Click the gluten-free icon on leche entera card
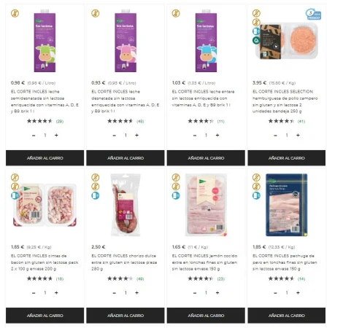This screenshot has height=328, width=351. (176, 13)
